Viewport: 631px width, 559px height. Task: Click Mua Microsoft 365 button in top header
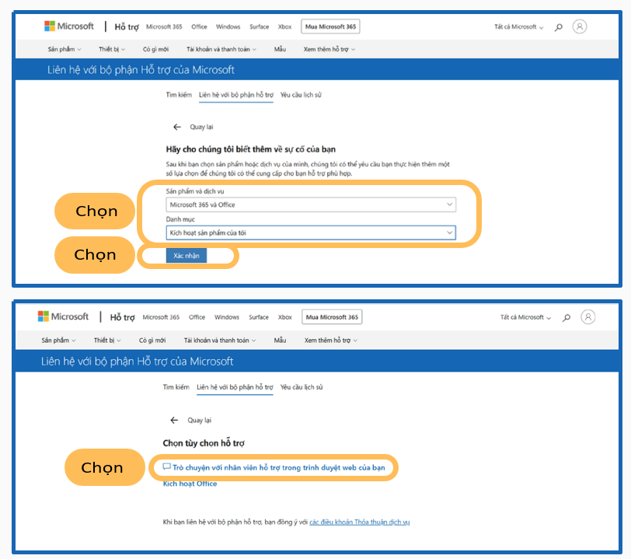click(x=330, y=26)
